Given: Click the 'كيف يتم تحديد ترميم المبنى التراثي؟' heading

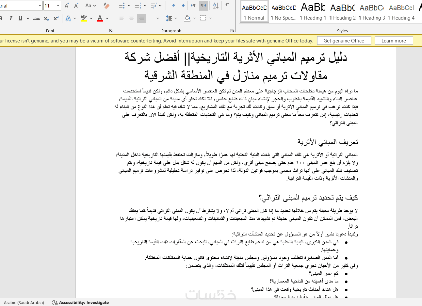Looking at the screenshot, I should tap(308, 198).
